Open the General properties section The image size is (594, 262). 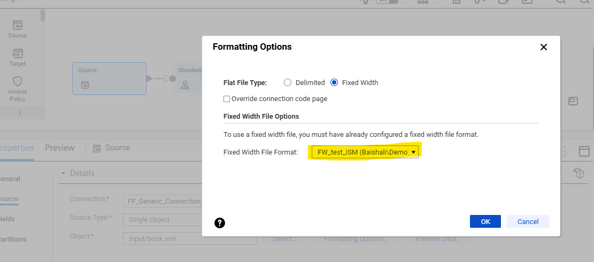10,179
